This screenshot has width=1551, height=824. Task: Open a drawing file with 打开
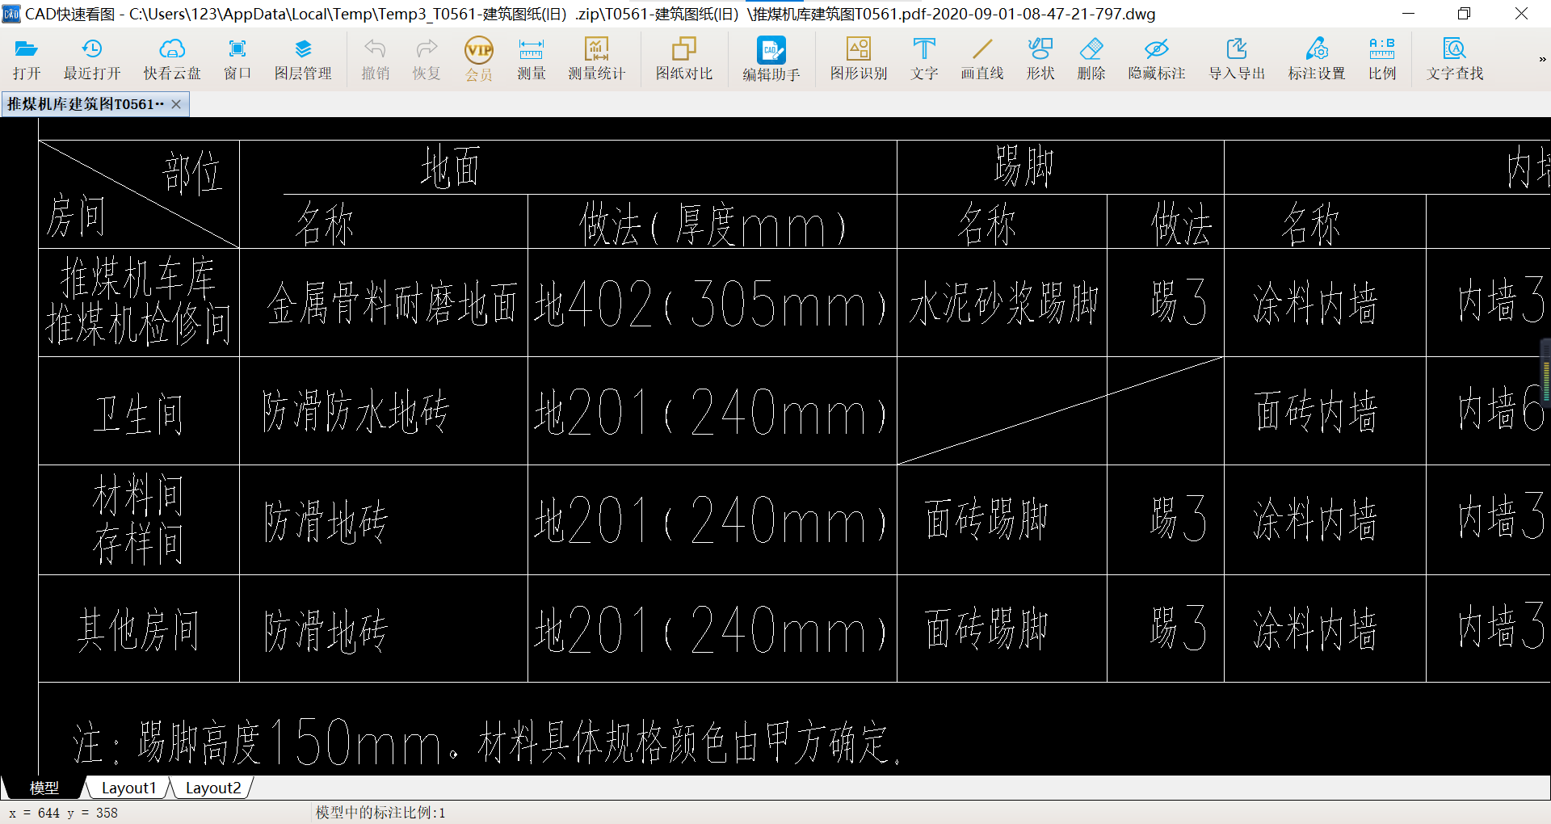pyautogui.click(x=27, y=60)
